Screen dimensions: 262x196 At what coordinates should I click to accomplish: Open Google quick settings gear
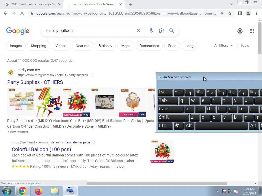tap(240, 31)
